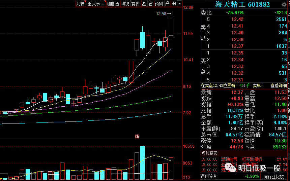The image size is (290, 181).
Task: Click the lock icon in chart toolbar
Action: click(167, 4)
